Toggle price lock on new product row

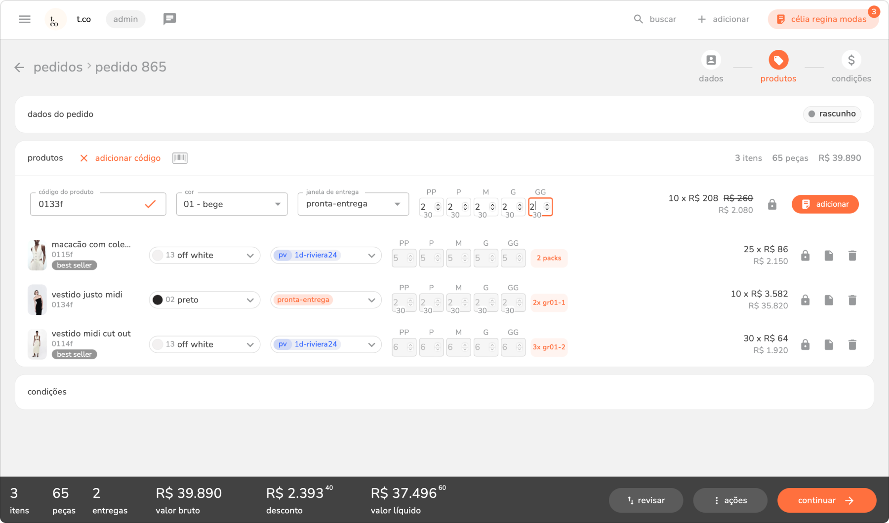coord(772,204)
